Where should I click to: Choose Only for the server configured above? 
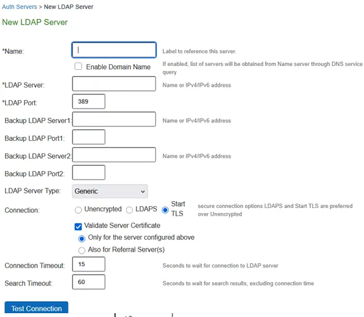(82, 238)
